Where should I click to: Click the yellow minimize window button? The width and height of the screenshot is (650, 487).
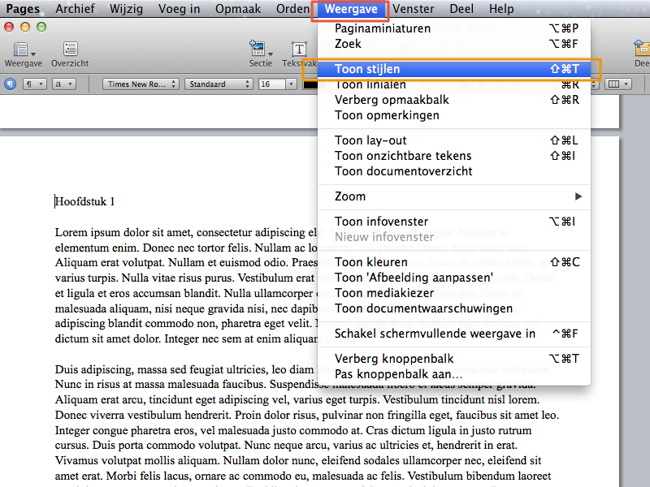pos(25,28)
